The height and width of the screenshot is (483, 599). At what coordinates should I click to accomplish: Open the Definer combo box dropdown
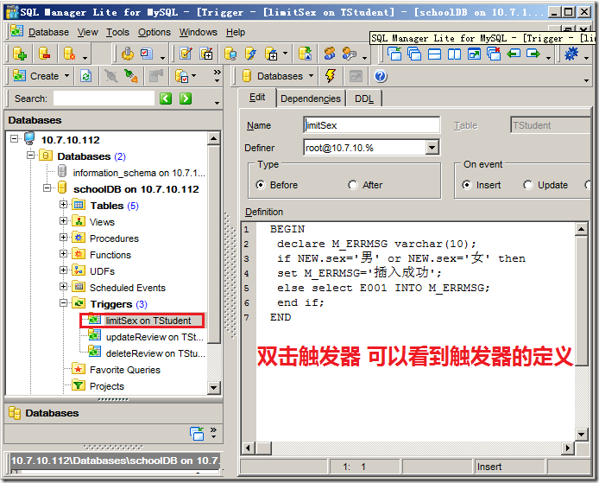(x=432, y=148)
